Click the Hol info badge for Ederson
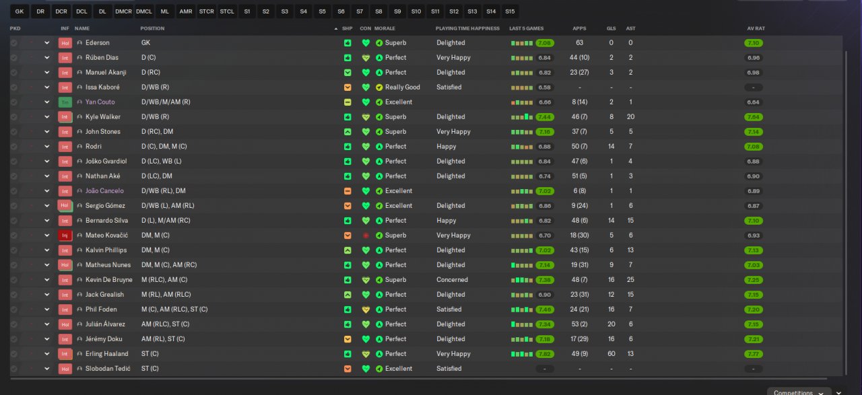The image size is (862, 395). 65,43
